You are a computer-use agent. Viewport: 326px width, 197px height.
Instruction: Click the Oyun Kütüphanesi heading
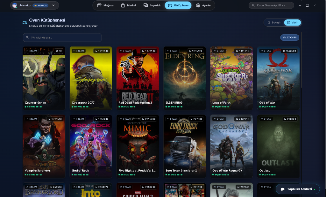coord(47,20)
